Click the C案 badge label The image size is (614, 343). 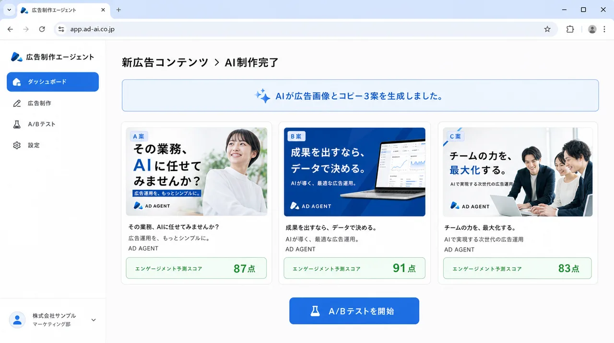tap(455, 137)
